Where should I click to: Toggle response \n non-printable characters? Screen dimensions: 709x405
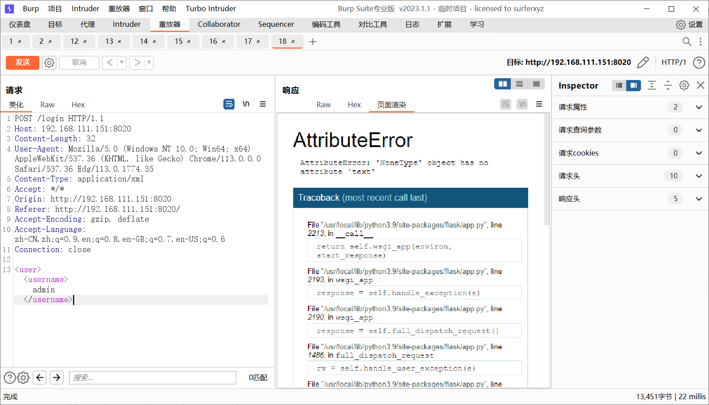[522, 104]
